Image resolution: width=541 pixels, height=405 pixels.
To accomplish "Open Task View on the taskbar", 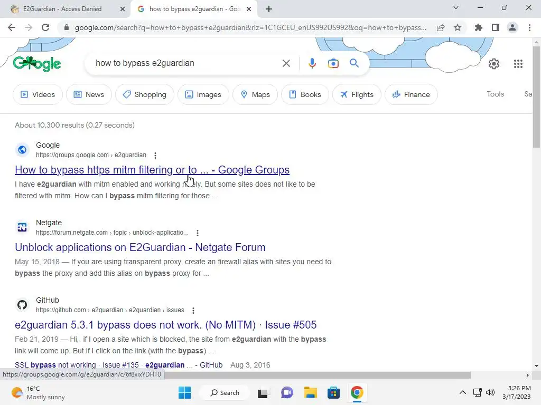I will pos(263,393).
